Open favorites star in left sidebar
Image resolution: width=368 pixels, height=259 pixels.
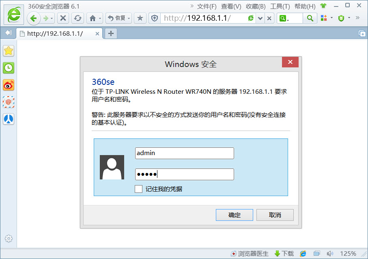click(x=9, y=51)
